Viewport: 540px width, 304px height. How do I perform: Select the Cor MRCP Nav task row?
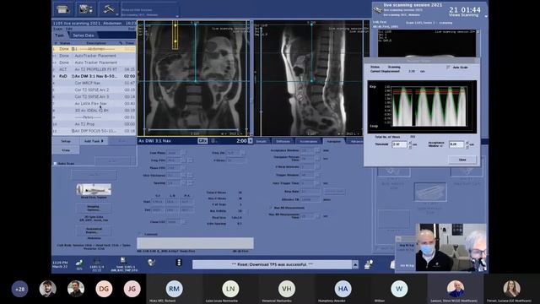pyautogui.click(x=94, y=83)
